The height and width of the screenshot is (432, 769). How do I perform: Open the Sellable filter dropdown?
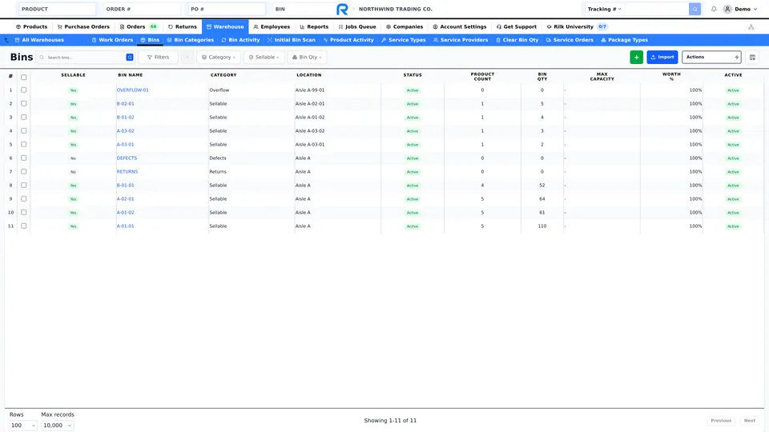(x=264, y=58)
